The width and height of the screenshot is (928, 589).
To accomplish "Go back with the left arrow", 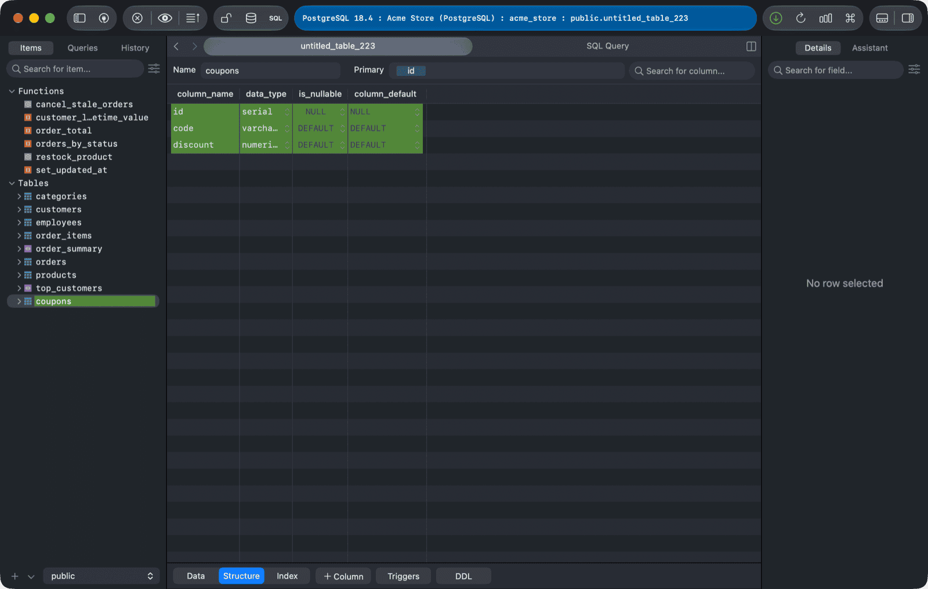I will pyautogui.click(x=176, y=46).
